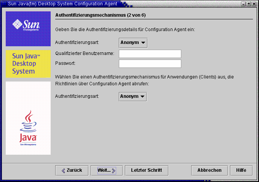Viewport: 259px width, 182px height.
Task: Open the first Authentifizierungsart dropdown under Configuration Agent details
Action: [133, 43]
